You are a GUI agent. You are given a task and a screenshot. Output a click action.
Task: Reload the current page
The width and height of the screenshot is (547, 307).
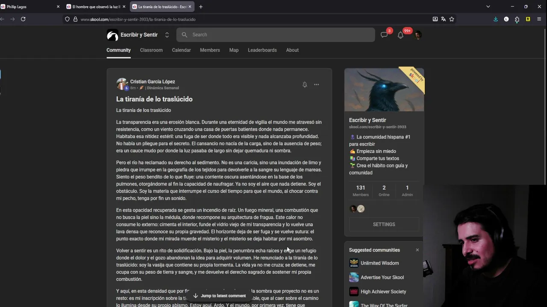pos(23,19)
